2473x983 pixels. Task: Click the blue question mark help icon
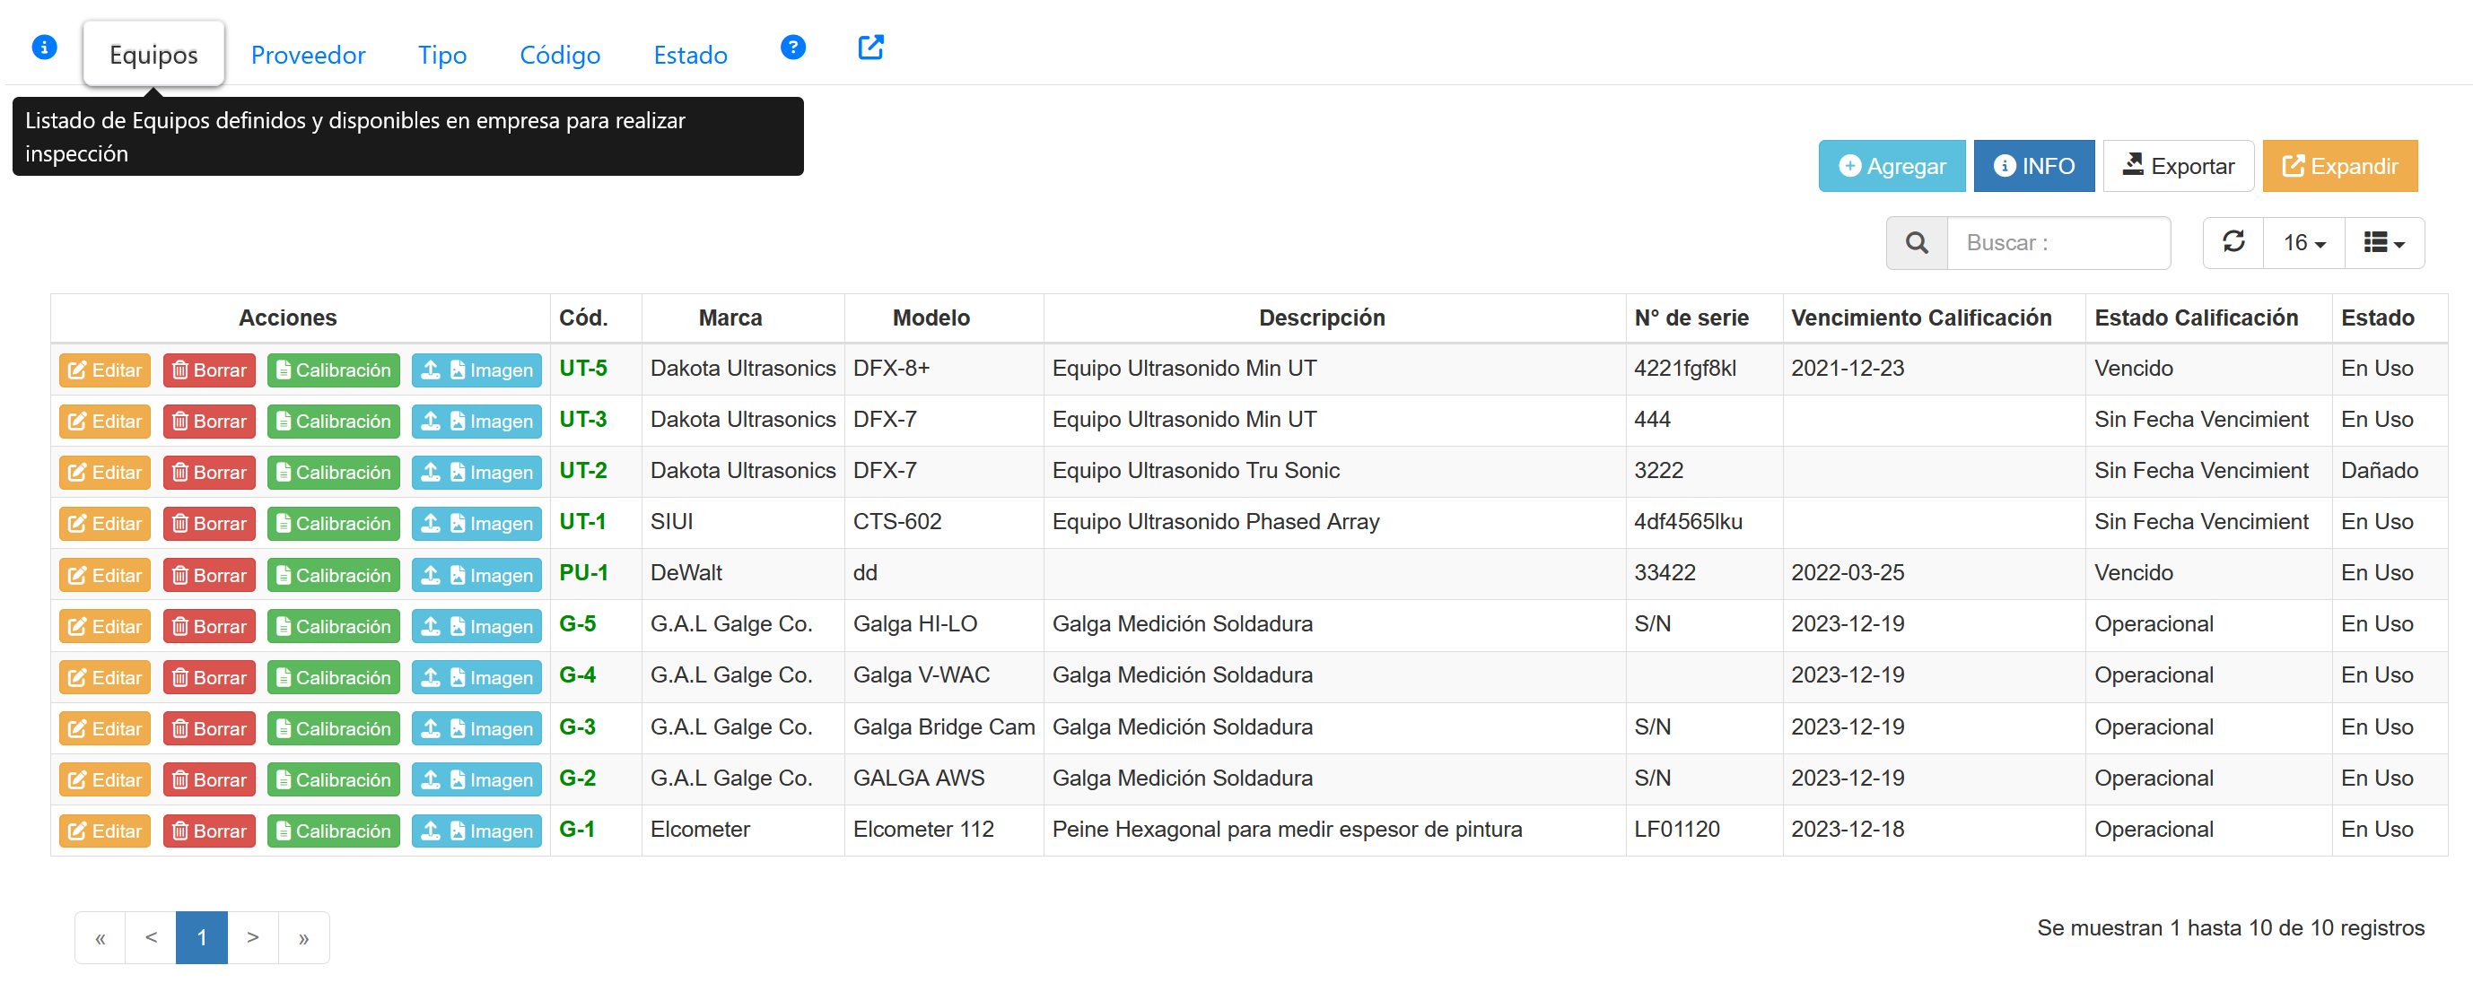pyautogui.click(x=792, y=47)
